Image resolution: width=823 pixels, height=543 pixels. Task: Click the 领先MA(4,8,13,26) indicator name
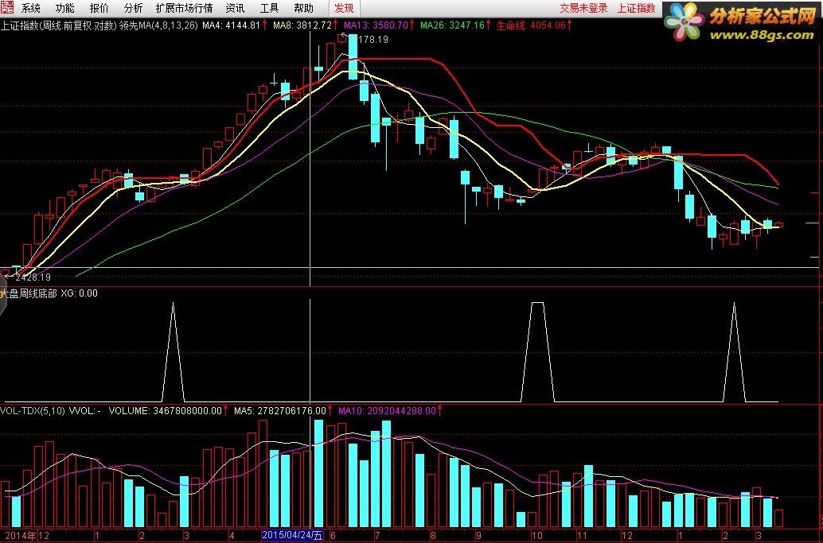coord(159,25)
